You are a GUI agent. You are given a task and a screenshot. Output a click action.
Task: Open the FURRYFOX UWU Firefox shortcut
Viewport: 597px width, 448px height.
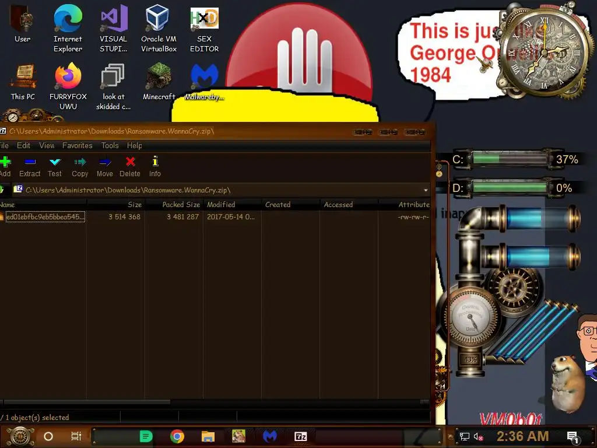[x=68, y=86]
